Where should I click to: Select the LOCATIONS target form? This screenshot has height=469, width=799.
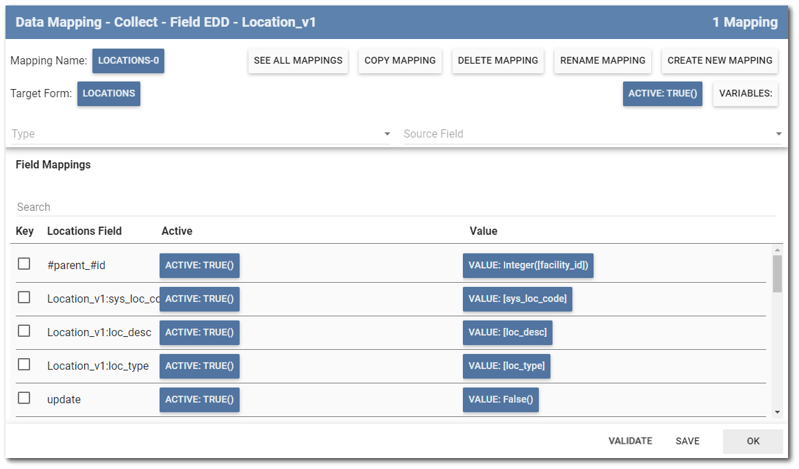(x=108, y=93)
